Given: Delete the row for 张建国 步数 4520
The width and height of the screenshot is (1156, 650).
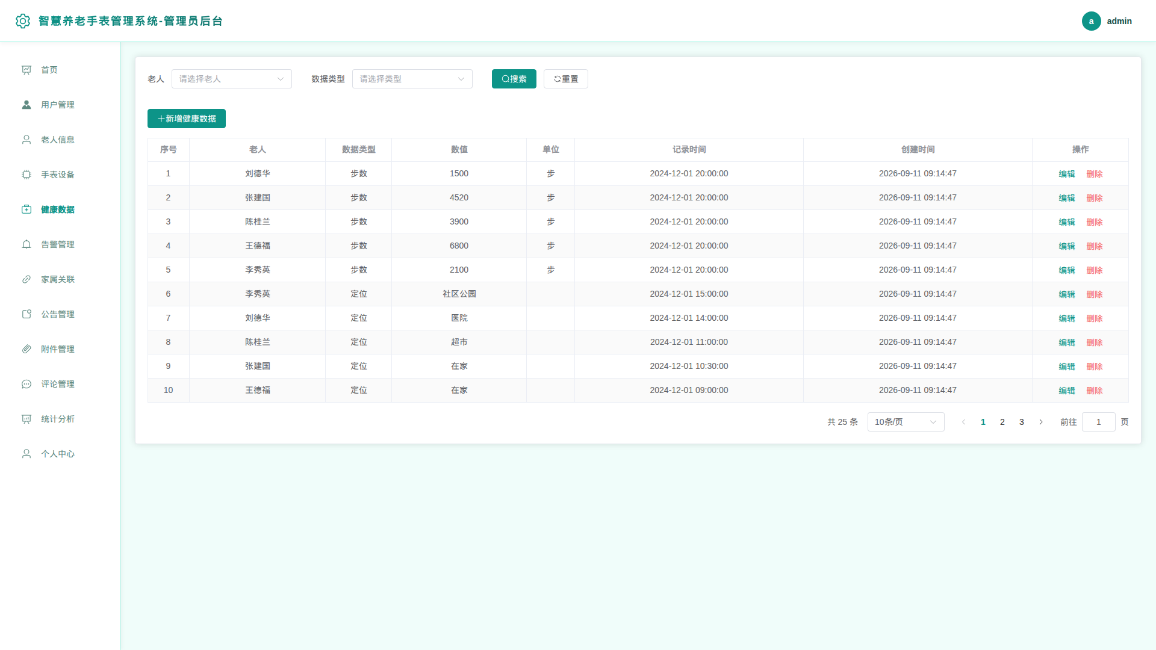Looking at the screenshot, I should tap(1094, 198).
